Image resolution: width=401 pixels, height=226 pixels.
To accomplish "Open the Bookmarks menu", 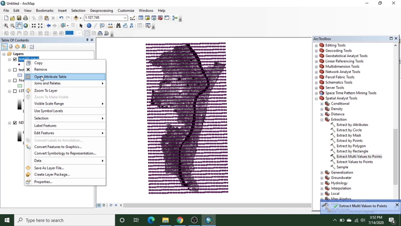I will [44, 10].
